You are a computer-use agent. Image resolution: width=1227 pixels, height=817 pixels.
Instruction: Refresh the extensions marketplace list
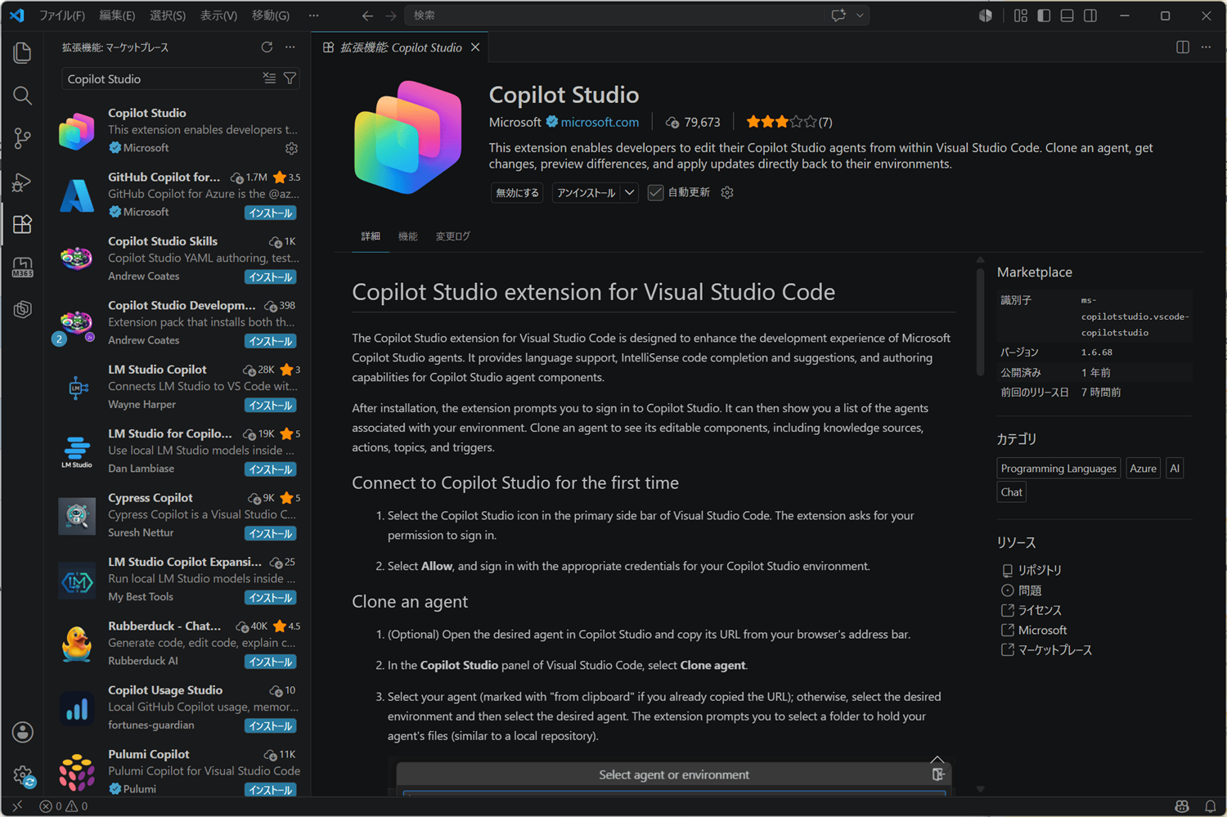(x=267, y=47)
